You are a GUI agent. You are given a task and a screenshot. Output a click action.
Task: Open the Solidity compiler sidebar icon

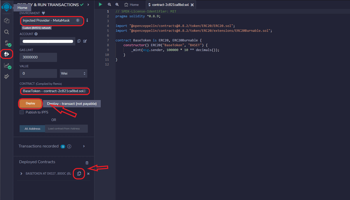[7, 43]
